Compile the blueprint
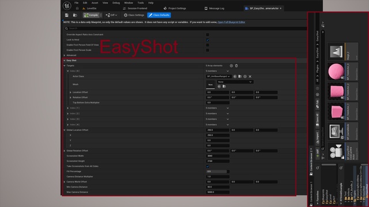This screenshot has width=369, height=207. click(91, 15)
